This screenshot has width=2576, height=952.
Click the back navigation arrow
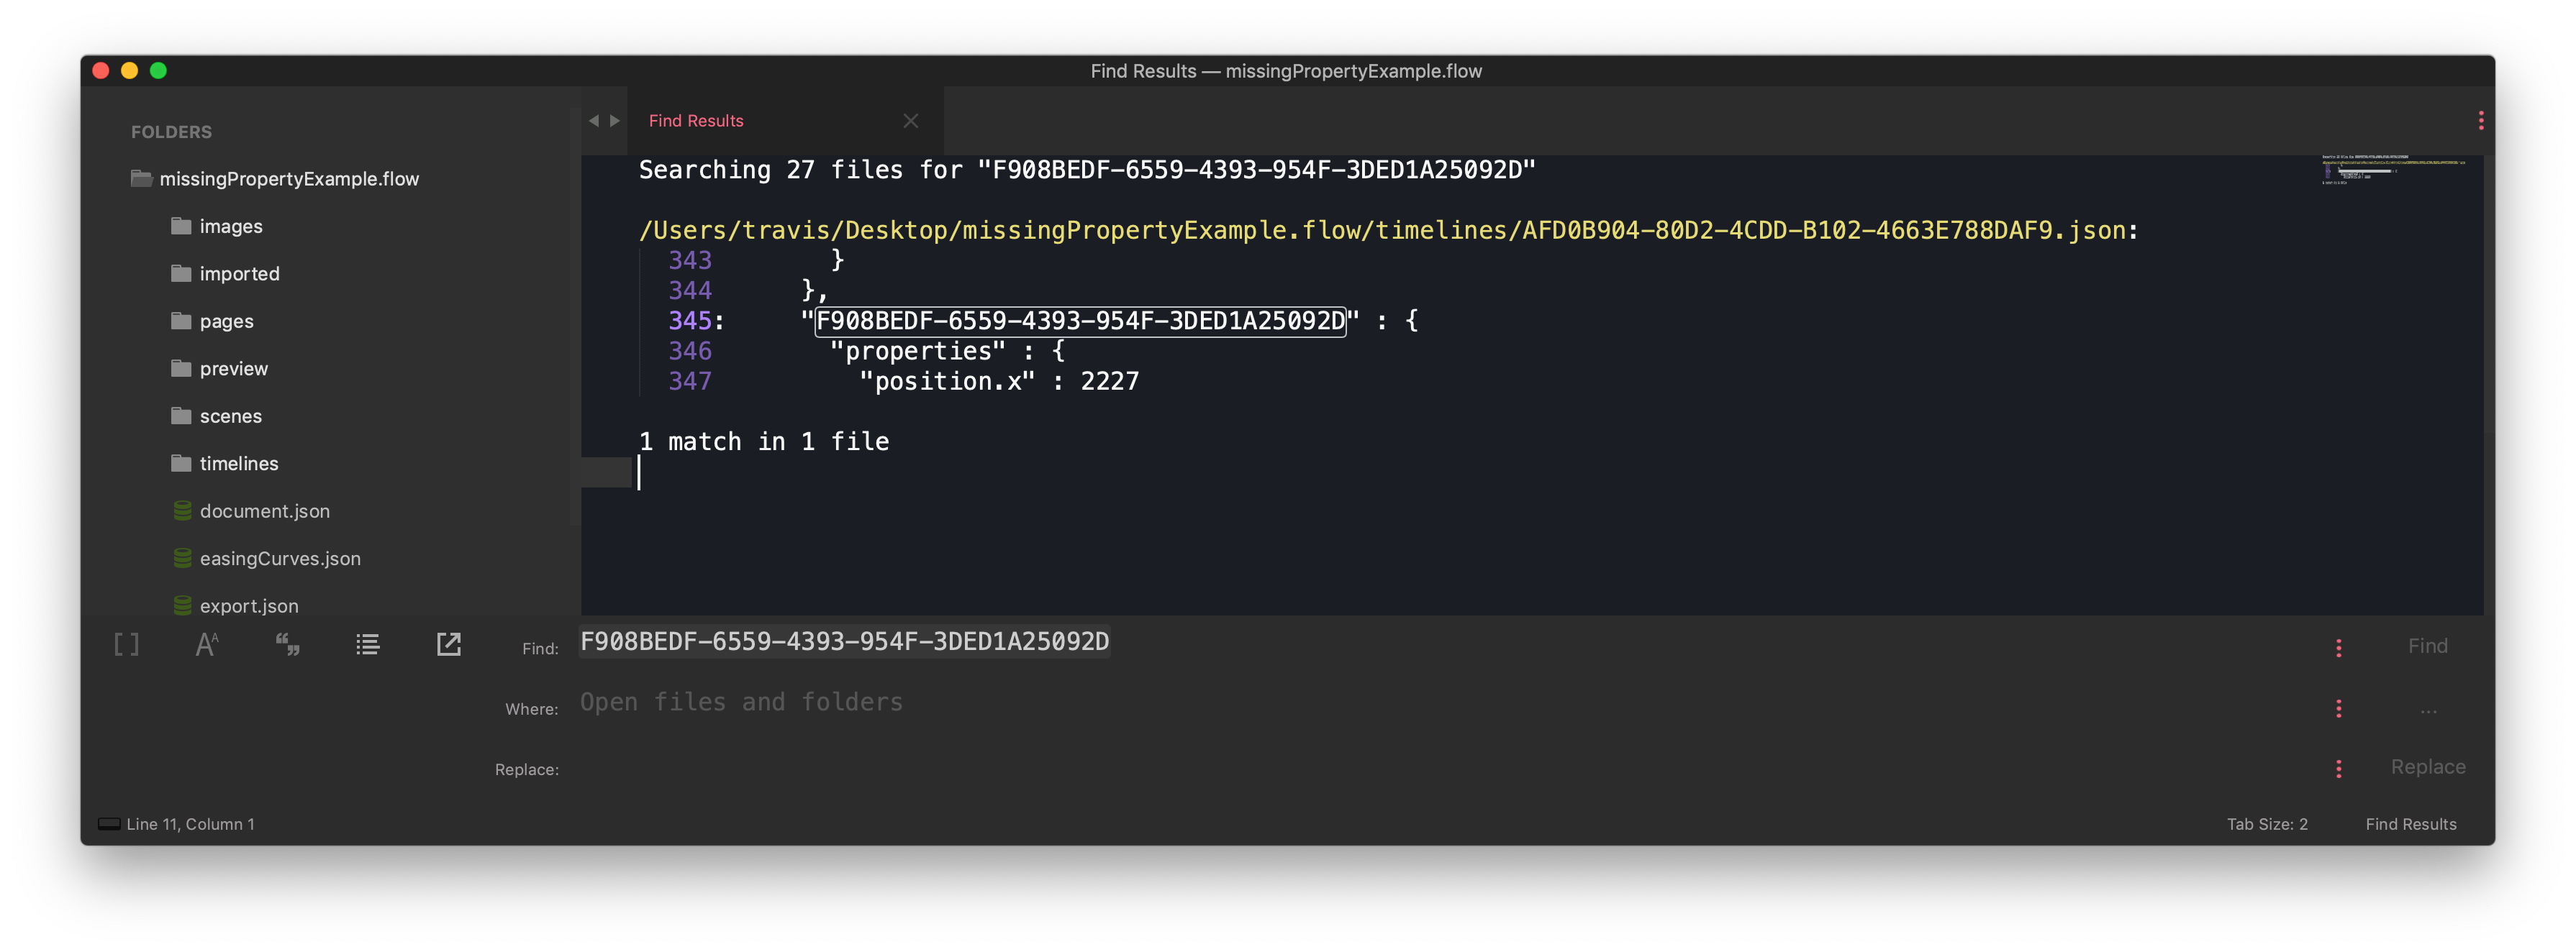[593, 120]
